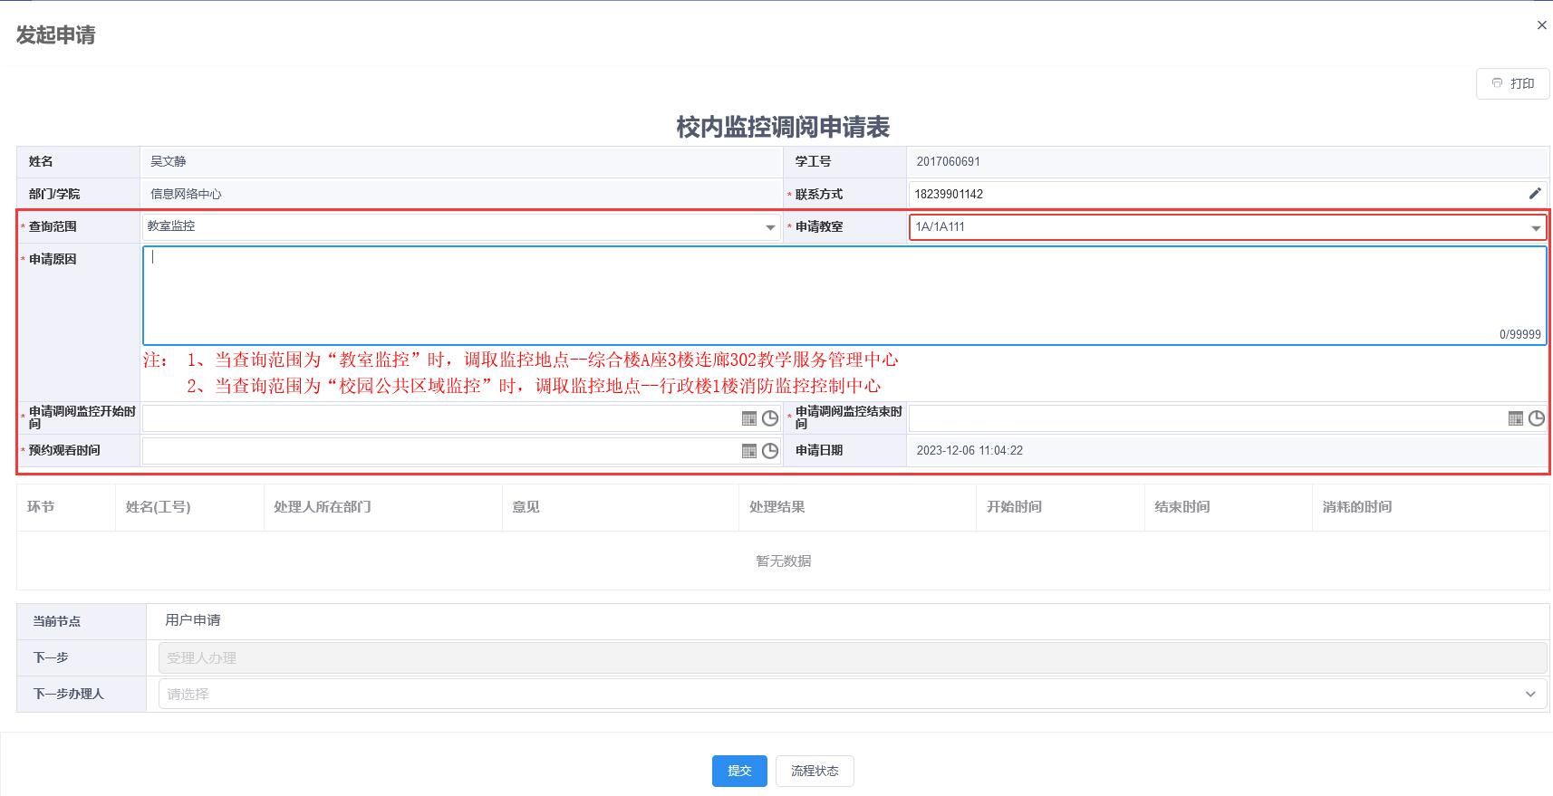Open clock icon for monitoring end time
The image size is (1553, 796).
(1537, 418)
